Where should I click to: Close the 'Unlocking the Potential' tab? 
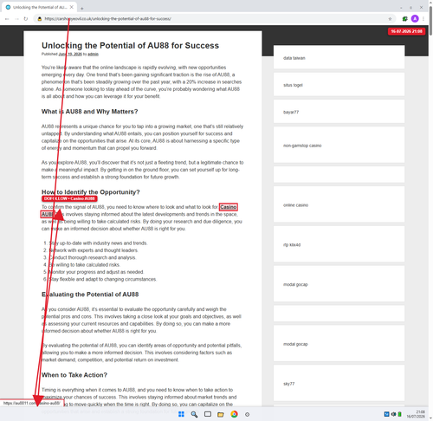pyautogui.click(x=72, y=7)
